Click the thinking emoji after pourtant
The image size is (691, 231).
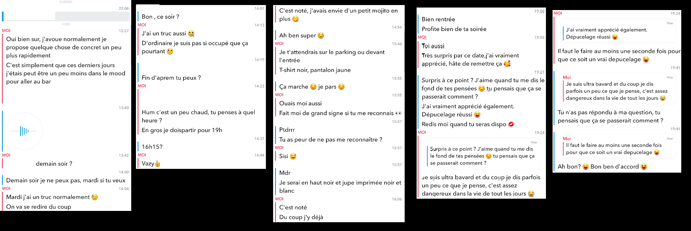[x=170, y=51]
